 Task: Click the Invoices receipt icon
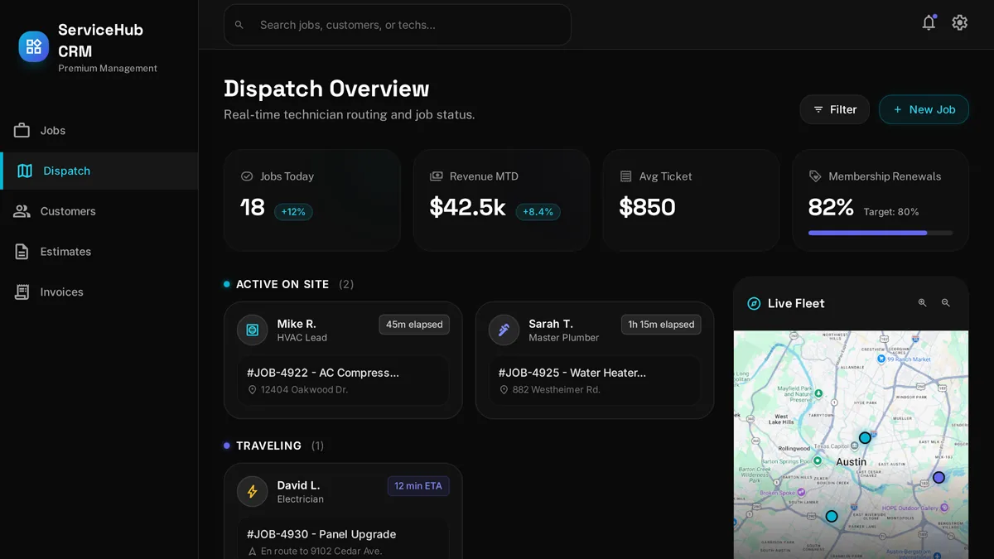pos(22,292)
